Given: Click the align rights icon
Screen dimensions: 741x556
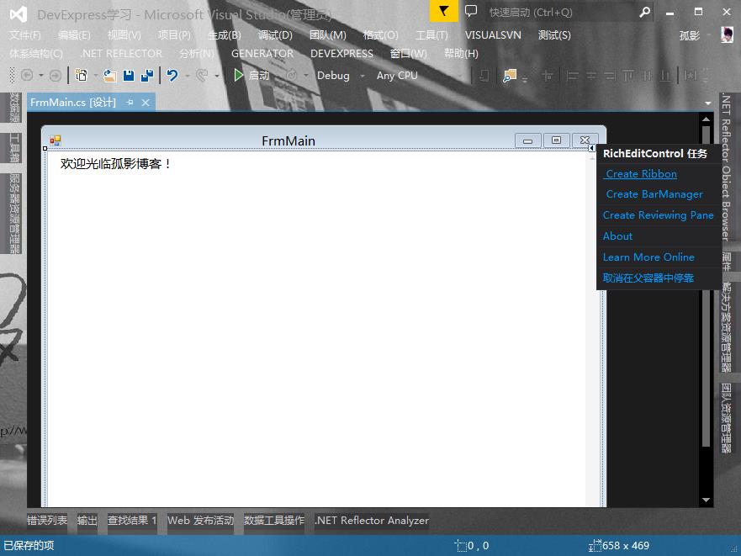Looking at the screenshot, I should [610, 76].
